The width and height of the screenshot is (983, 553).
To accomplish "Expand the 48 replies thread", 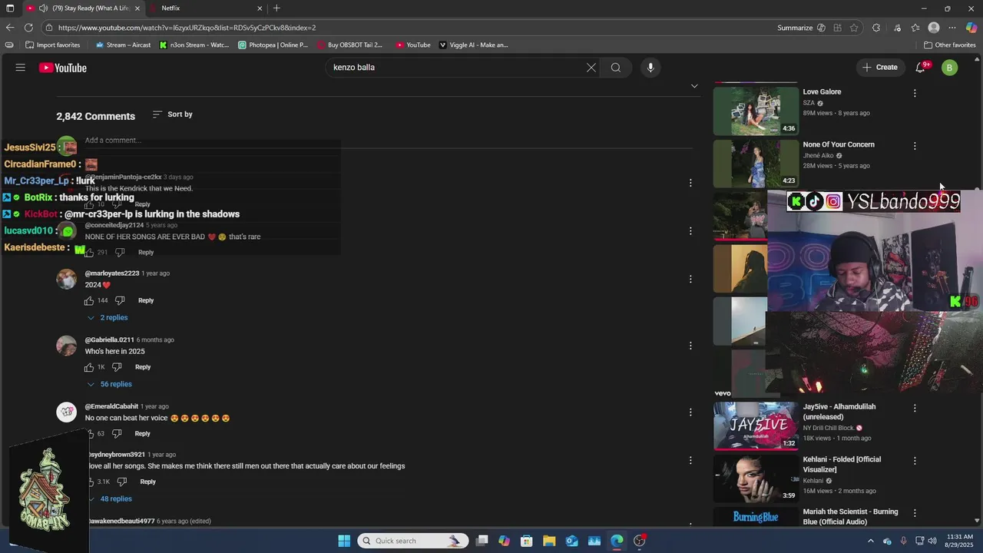I will pyautogui.click(x=109, y=499).
